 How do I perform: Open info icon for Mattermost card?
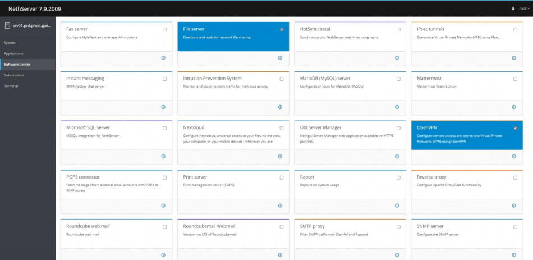point(513,107)
